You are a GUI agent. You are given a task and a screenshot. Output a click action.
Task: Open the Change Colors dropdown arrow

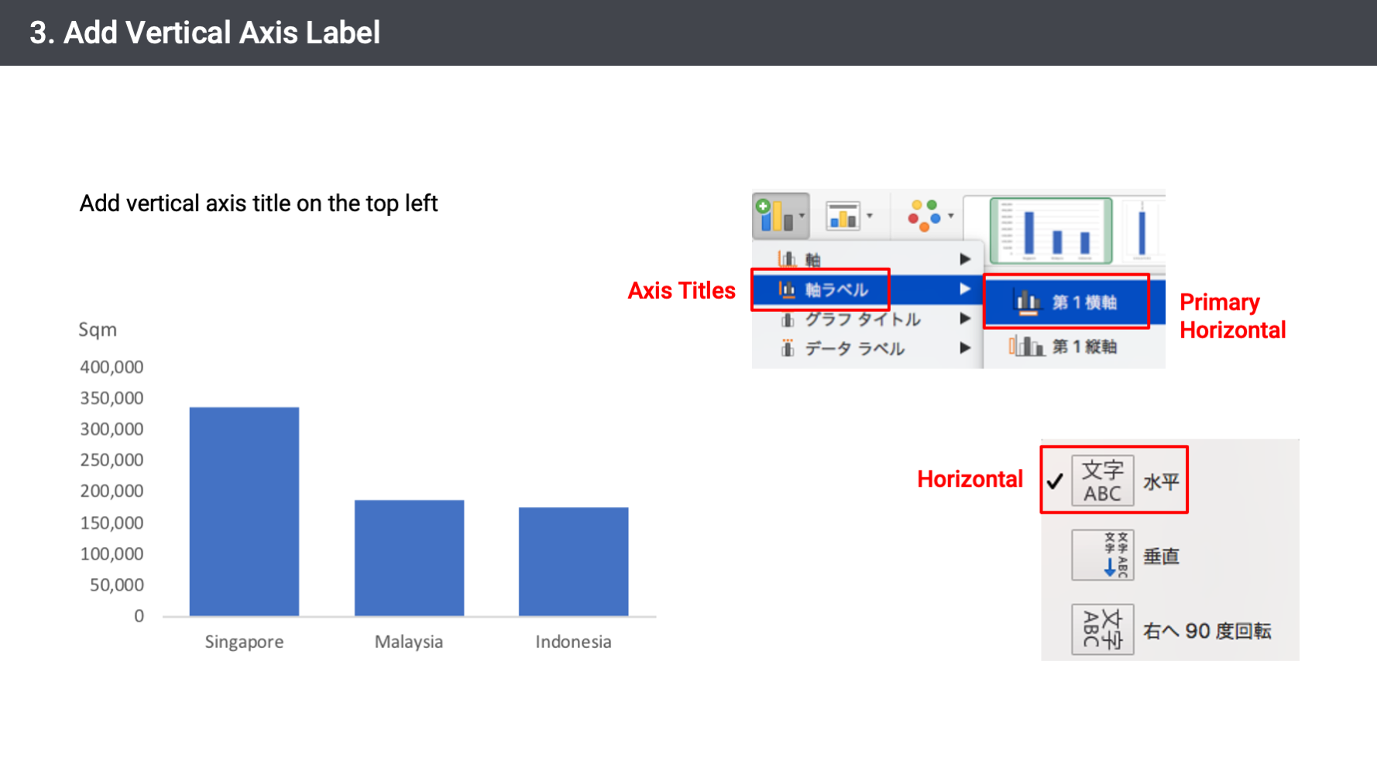951,216
